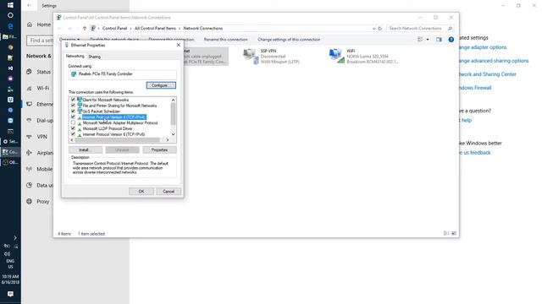
Task: Click Change settings of this connection
Action: (289, 40)
